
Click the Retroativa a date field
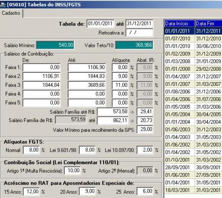(139, 33)
